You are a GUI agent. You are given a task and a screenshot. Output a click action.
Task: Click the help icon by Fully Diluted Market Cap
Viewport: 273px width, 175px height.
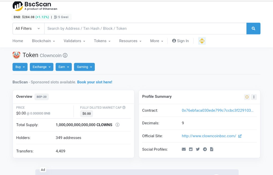[x=124, y=107]
